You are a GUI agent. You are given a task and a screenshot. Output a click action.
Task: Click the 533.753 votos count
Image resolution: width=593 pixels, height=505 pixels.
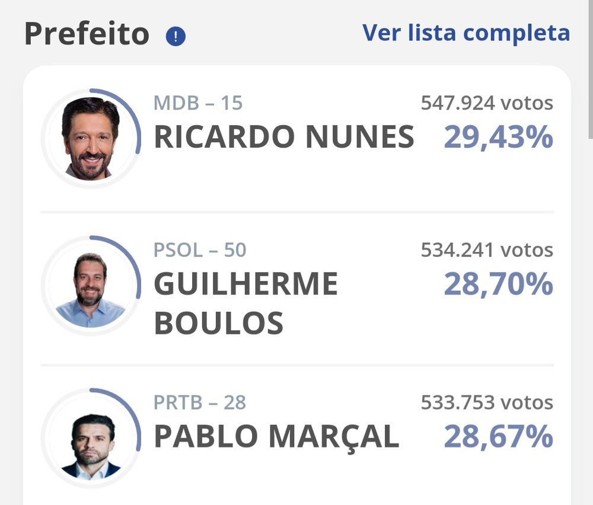click(x=487, y=403)
